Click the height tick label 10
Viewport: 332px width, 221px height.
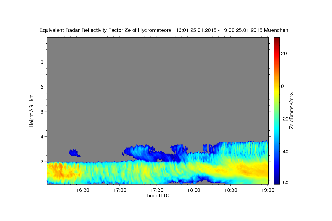tap(40, 62)
